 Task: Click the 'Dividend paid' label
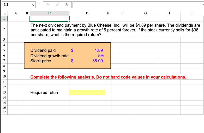tap(43, 50)
